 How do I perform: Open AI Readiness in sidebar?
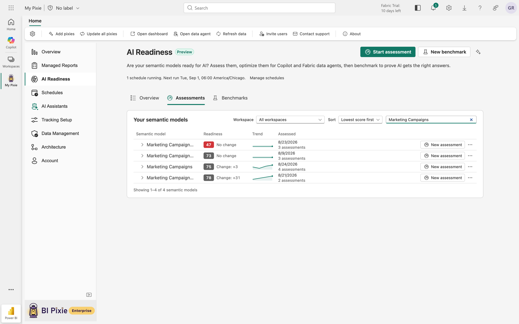(60, 79)
